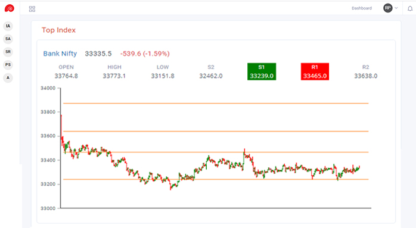The image size is (416, 228).
Task: Click the Top Index heading
Action: 58,30
